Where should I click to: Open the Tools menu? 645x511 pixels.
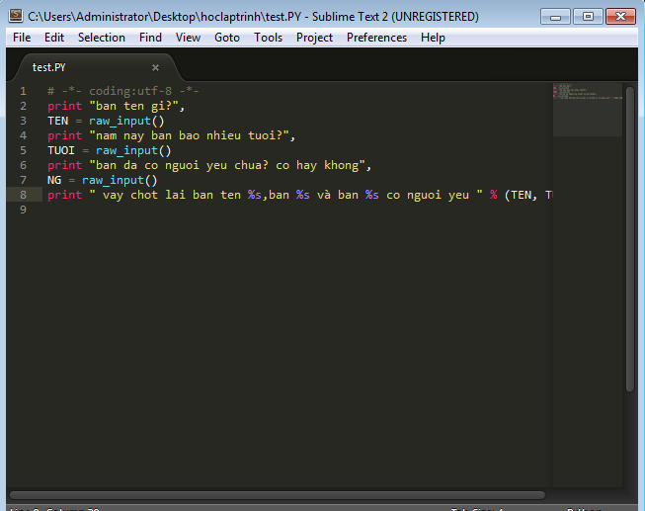click(x=268, y=38)
